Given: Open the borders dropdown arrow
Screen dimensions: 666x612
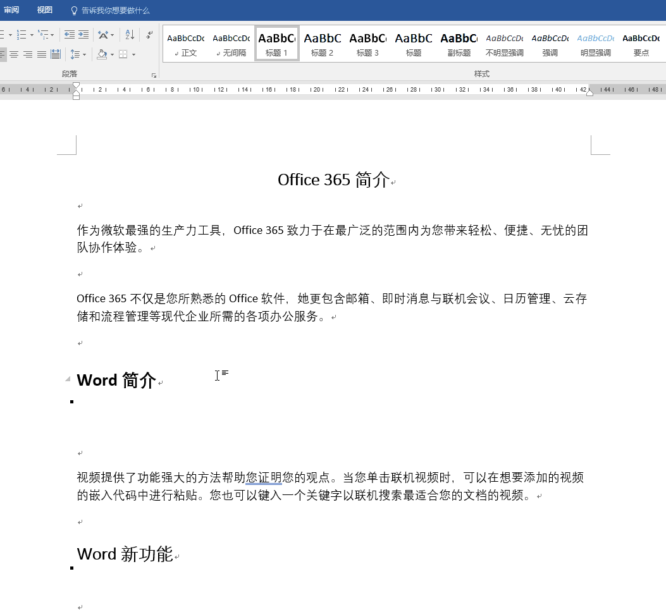Looking at the screenshot, I should pyautogui.click(x=134, y=55).
